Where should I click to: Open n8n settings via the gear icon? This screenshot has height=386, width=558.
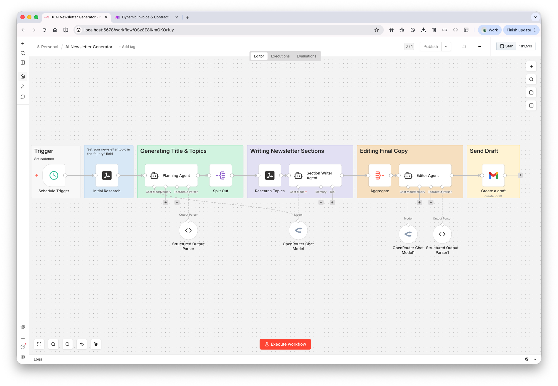coord(23,357)
